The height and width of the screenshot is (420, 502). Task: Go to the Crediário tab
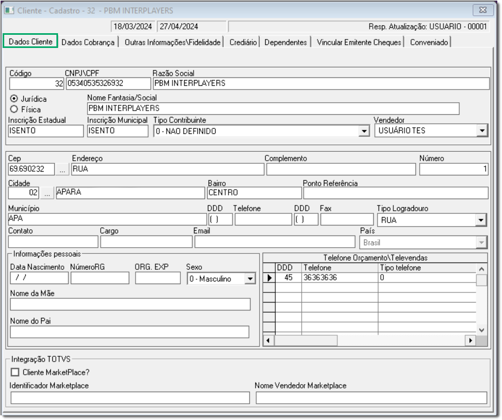click(243, 42)
